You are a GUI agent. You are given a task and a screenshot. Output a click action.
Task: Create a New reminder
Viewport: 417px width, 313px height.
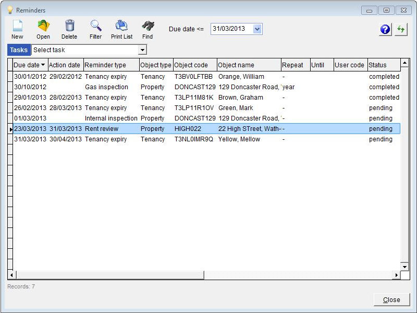click(x=17, y=30)
